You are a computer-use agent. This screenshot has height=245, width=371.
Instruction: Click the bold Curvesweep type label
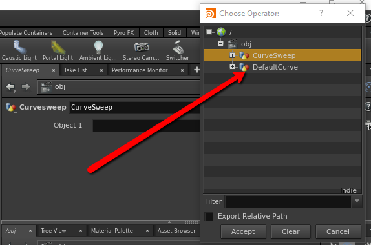tap(43, 108)
